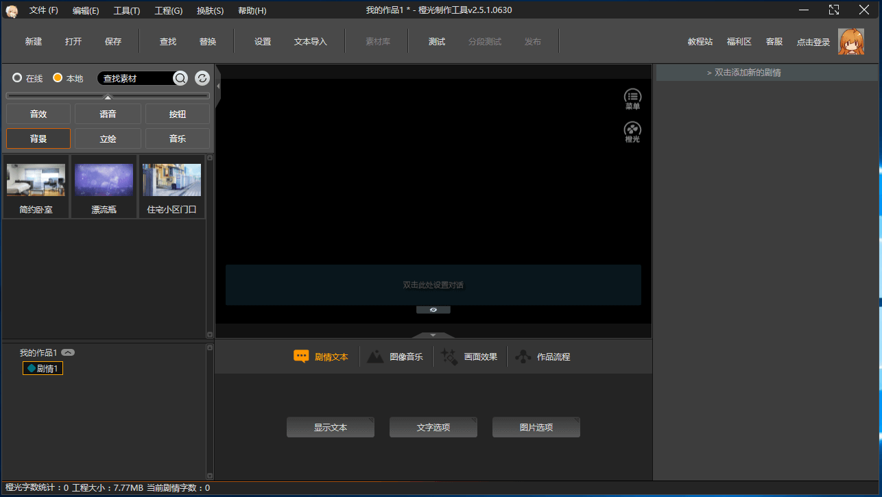
Task: Collapse the 我的作品1 tree node
Action: pyautogui.click(x=68, y=352)
